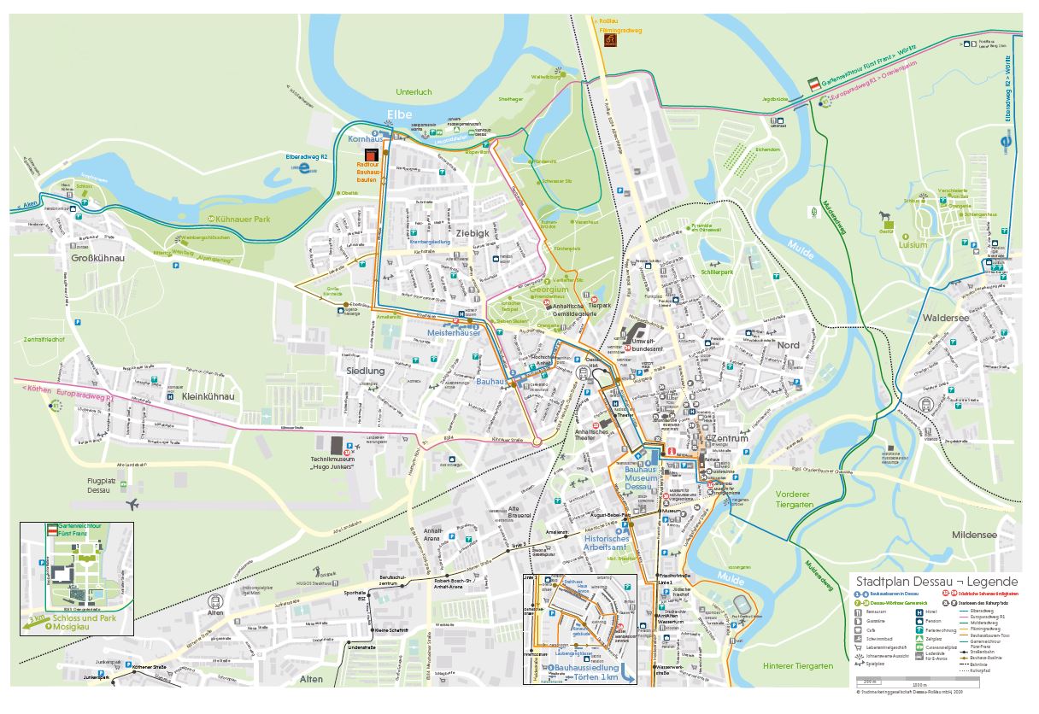Click the 'Waldersee' district label

pyautogui.click(x=947, y=318)
